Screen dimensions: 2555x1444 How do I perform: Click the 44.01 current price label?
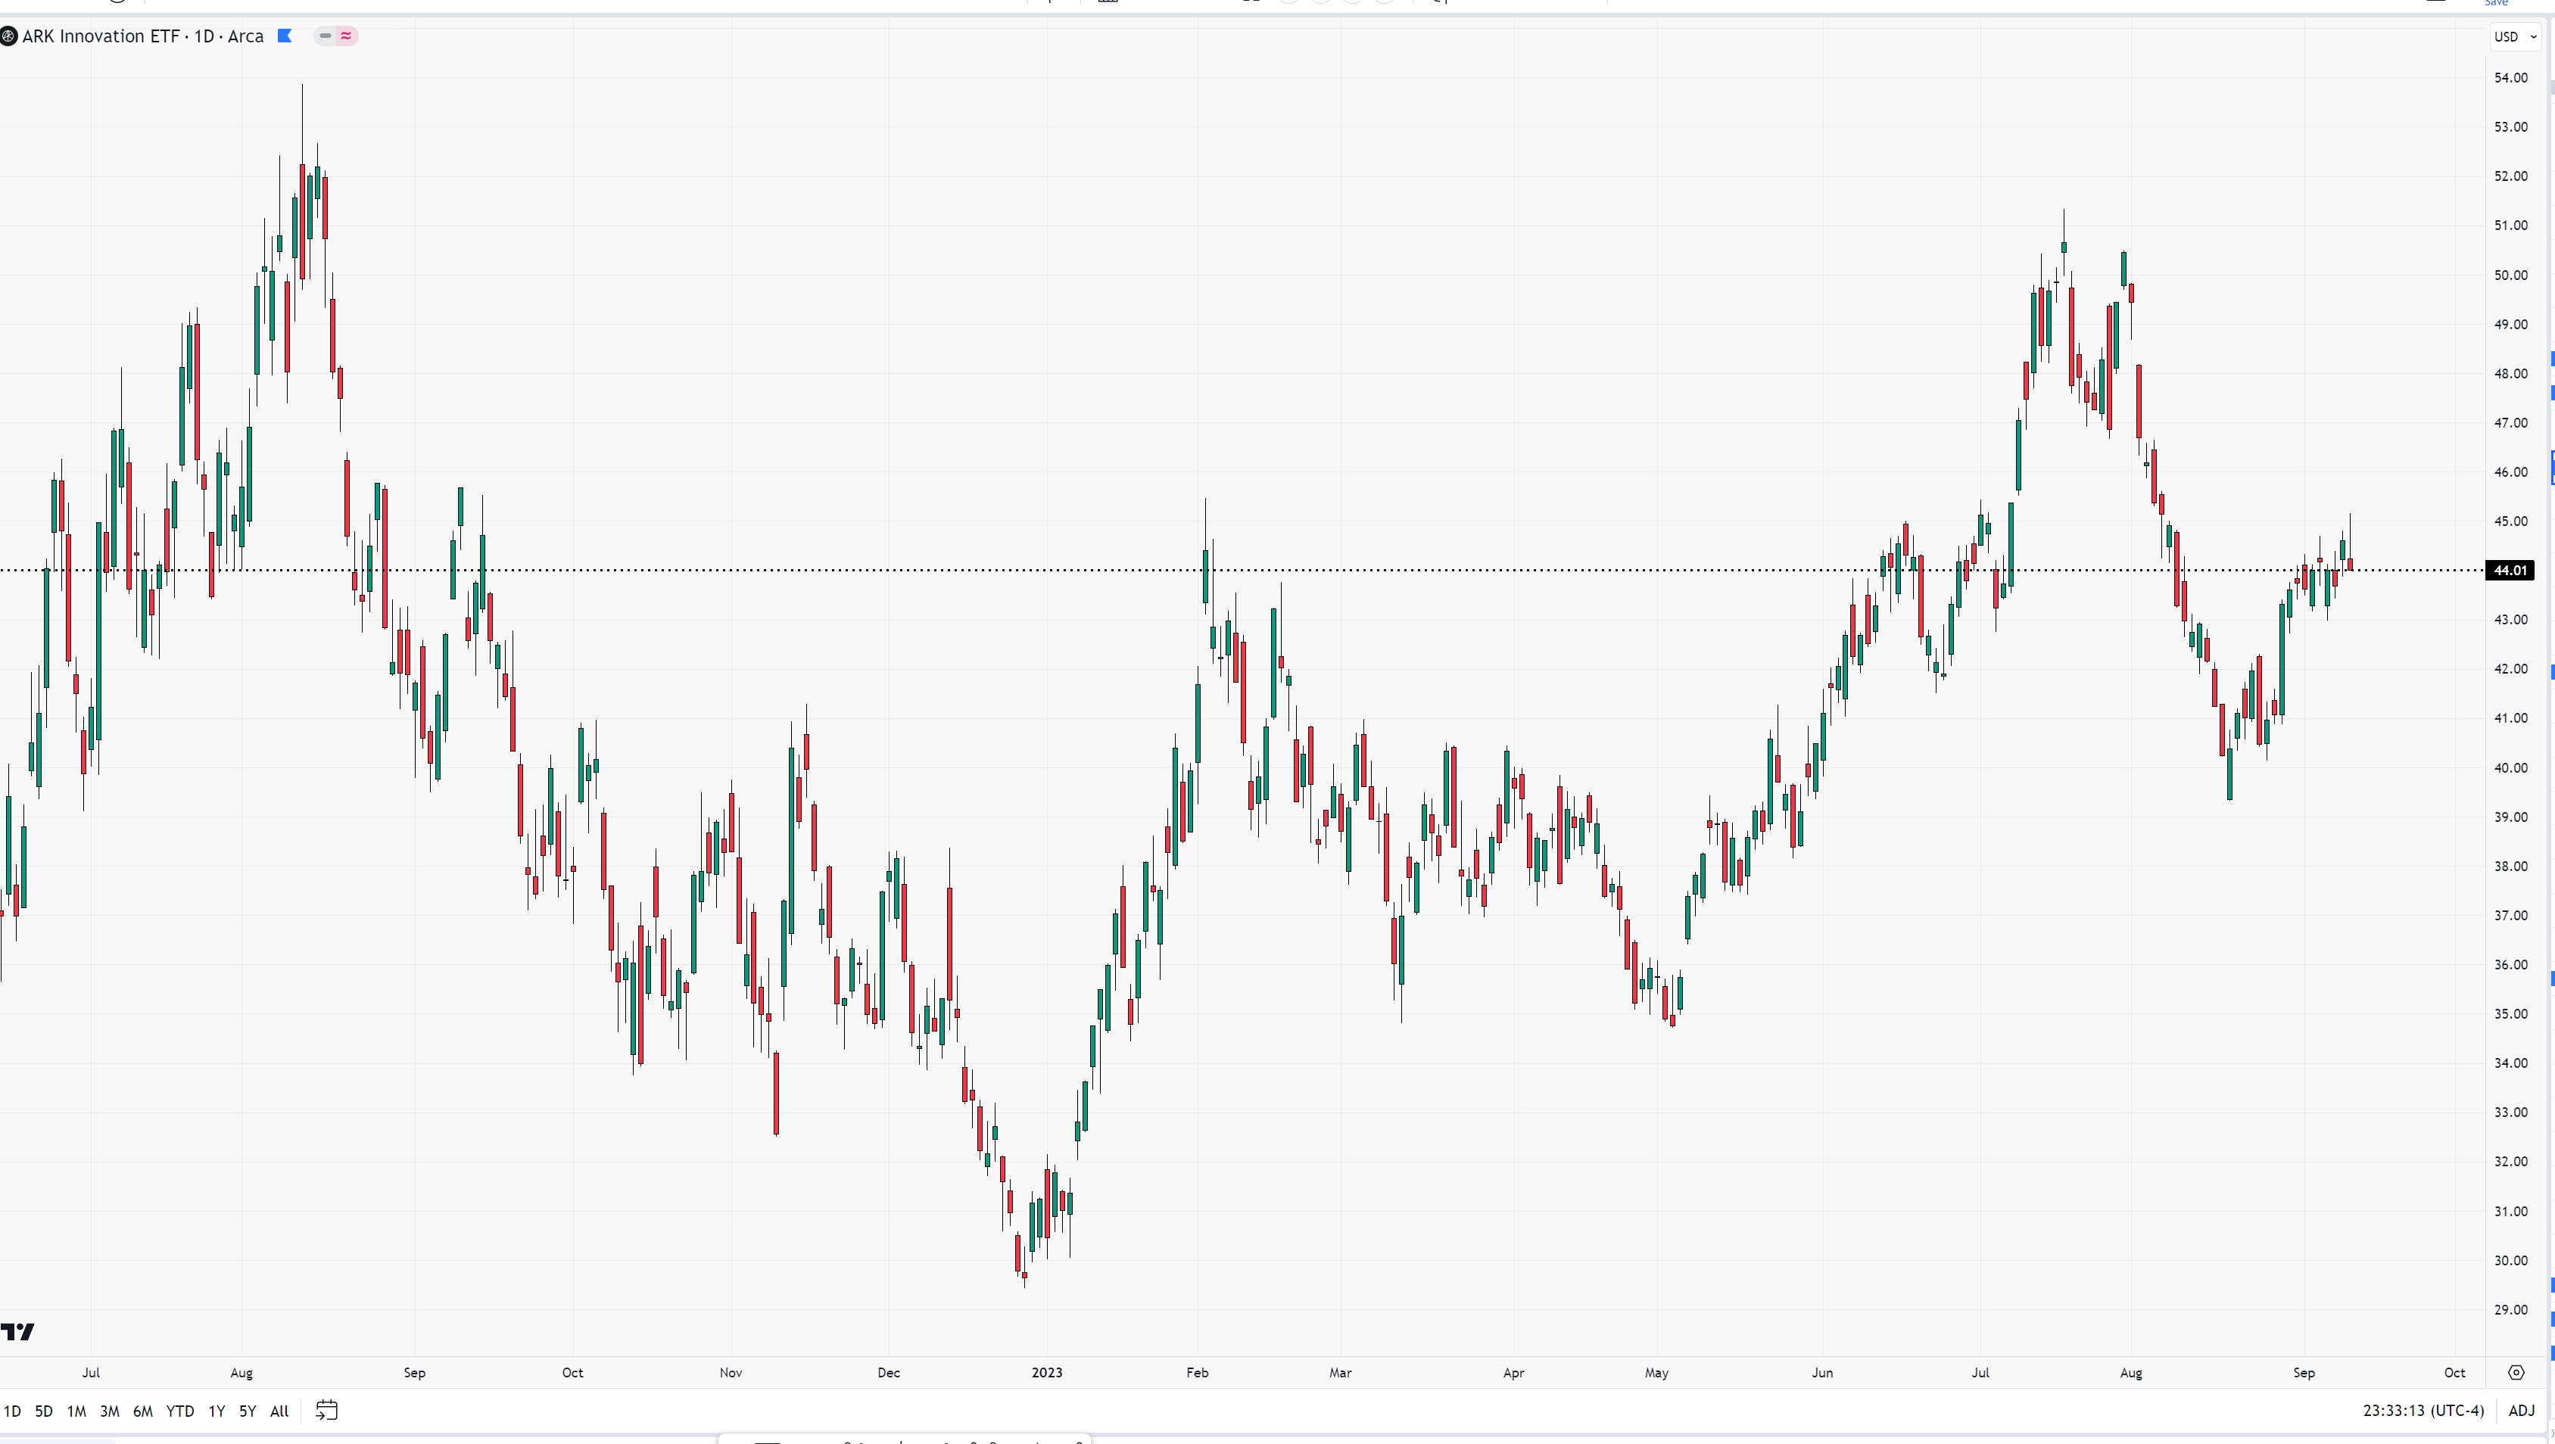[2510, 571]
